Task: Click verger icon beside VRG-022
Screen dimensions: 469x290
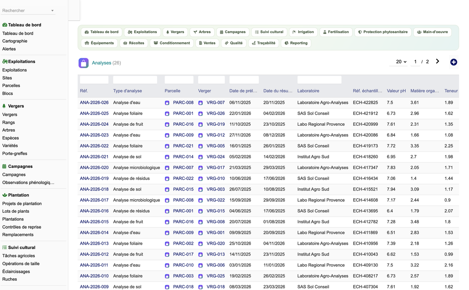Action: (x=200, y=200)
